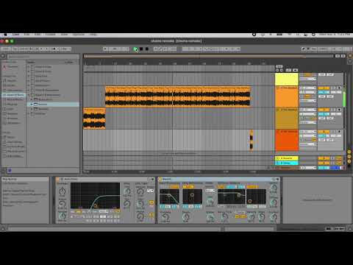Screen dimensions: 353x265
Task: Mute the orange track via its activator
Action: [324, 88]
